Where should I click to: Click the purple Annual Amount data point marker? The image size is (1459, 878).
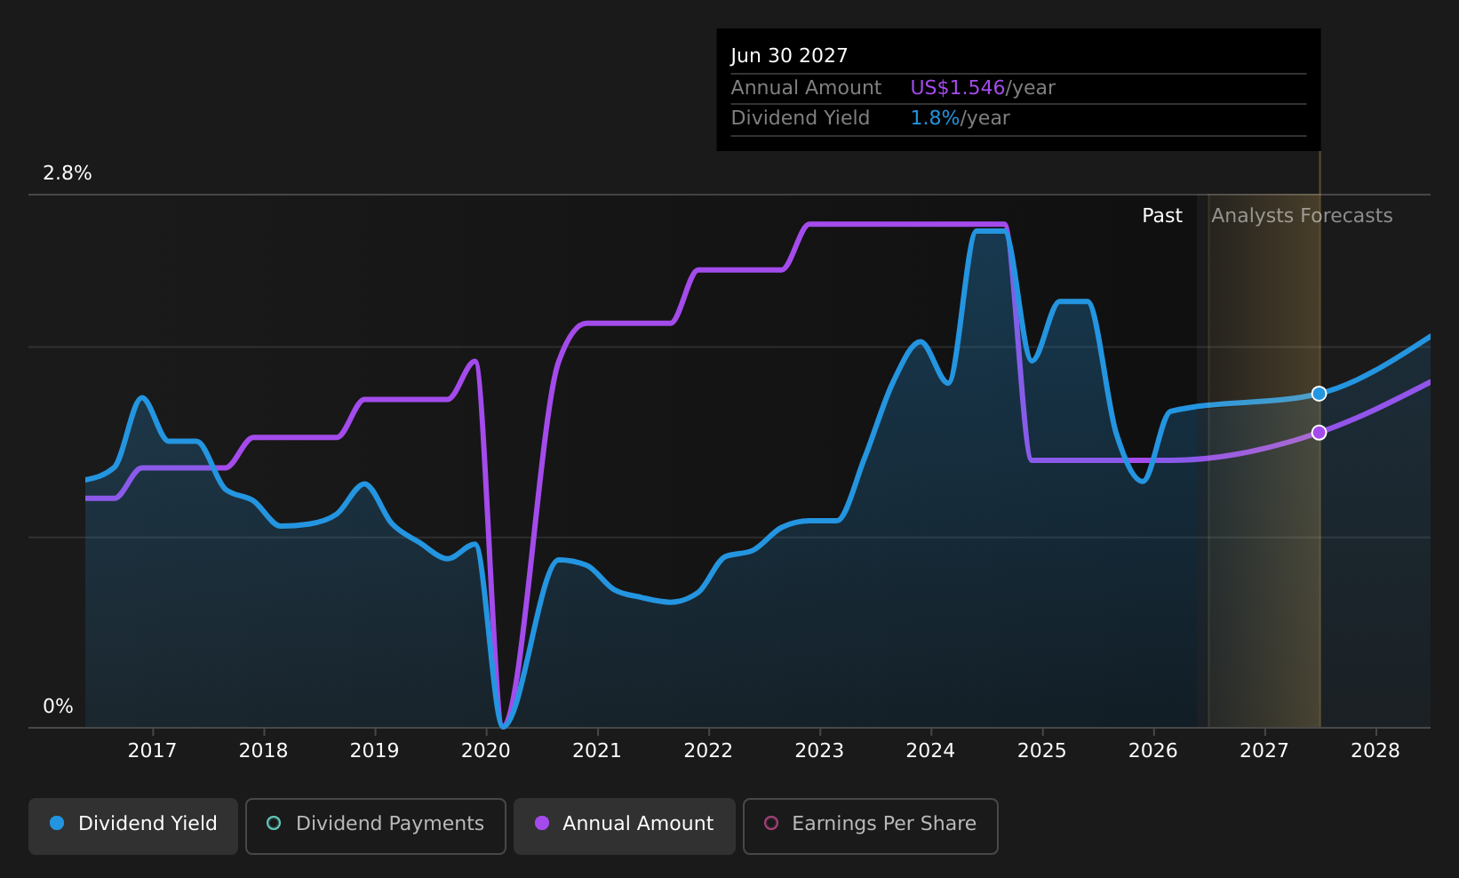(x=1319, y=433)
